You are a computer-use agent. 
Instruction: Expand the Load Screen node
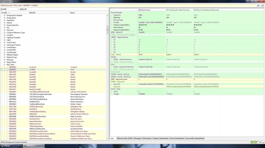click(5, 43)
